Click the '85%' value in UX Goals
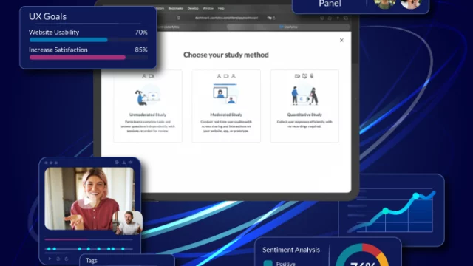Screen dimensions: 473x266 [x=141, y=50]
